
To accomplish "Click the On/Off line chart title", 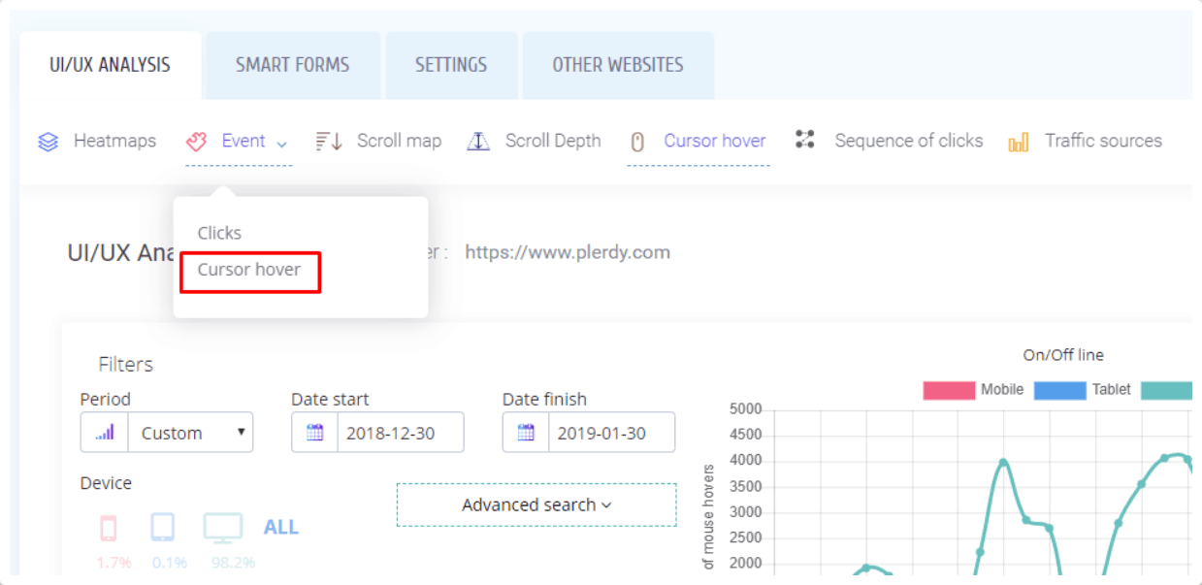I will 1063,355.
